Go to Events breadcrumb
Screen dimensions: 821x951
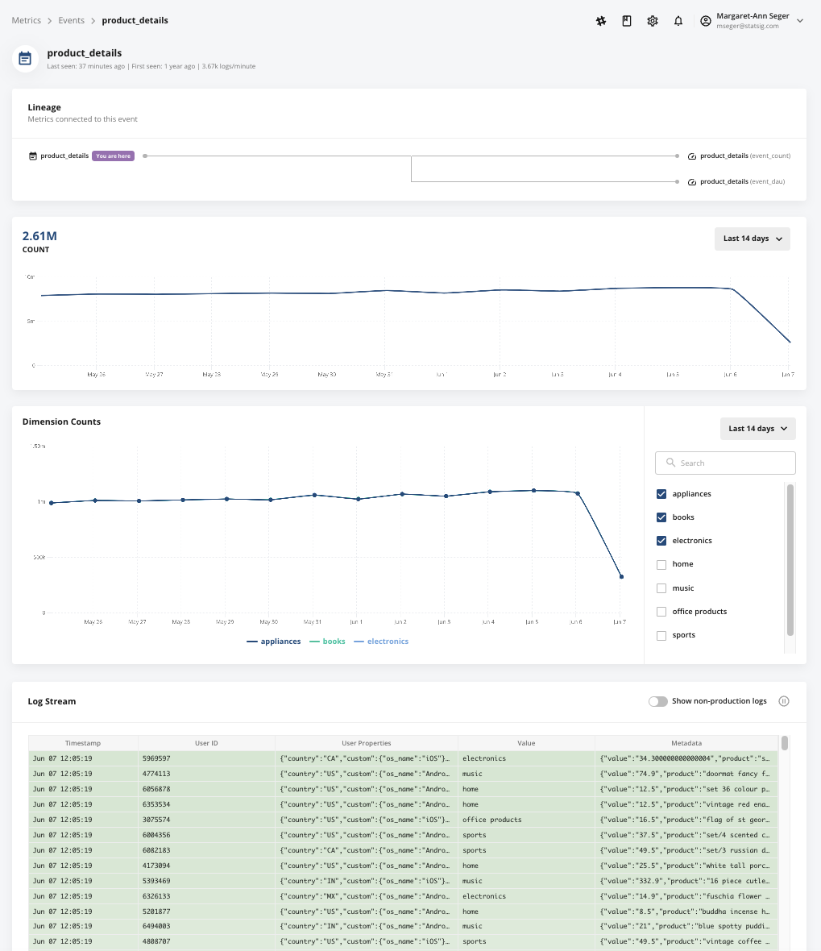pos(72,20)
